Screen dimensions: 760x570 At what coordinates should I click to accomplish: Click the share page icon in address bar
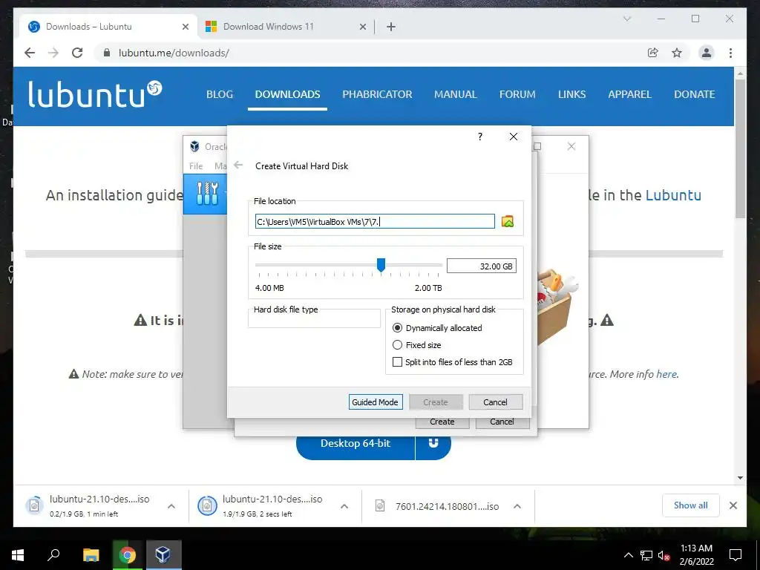[x=653, y=53]
